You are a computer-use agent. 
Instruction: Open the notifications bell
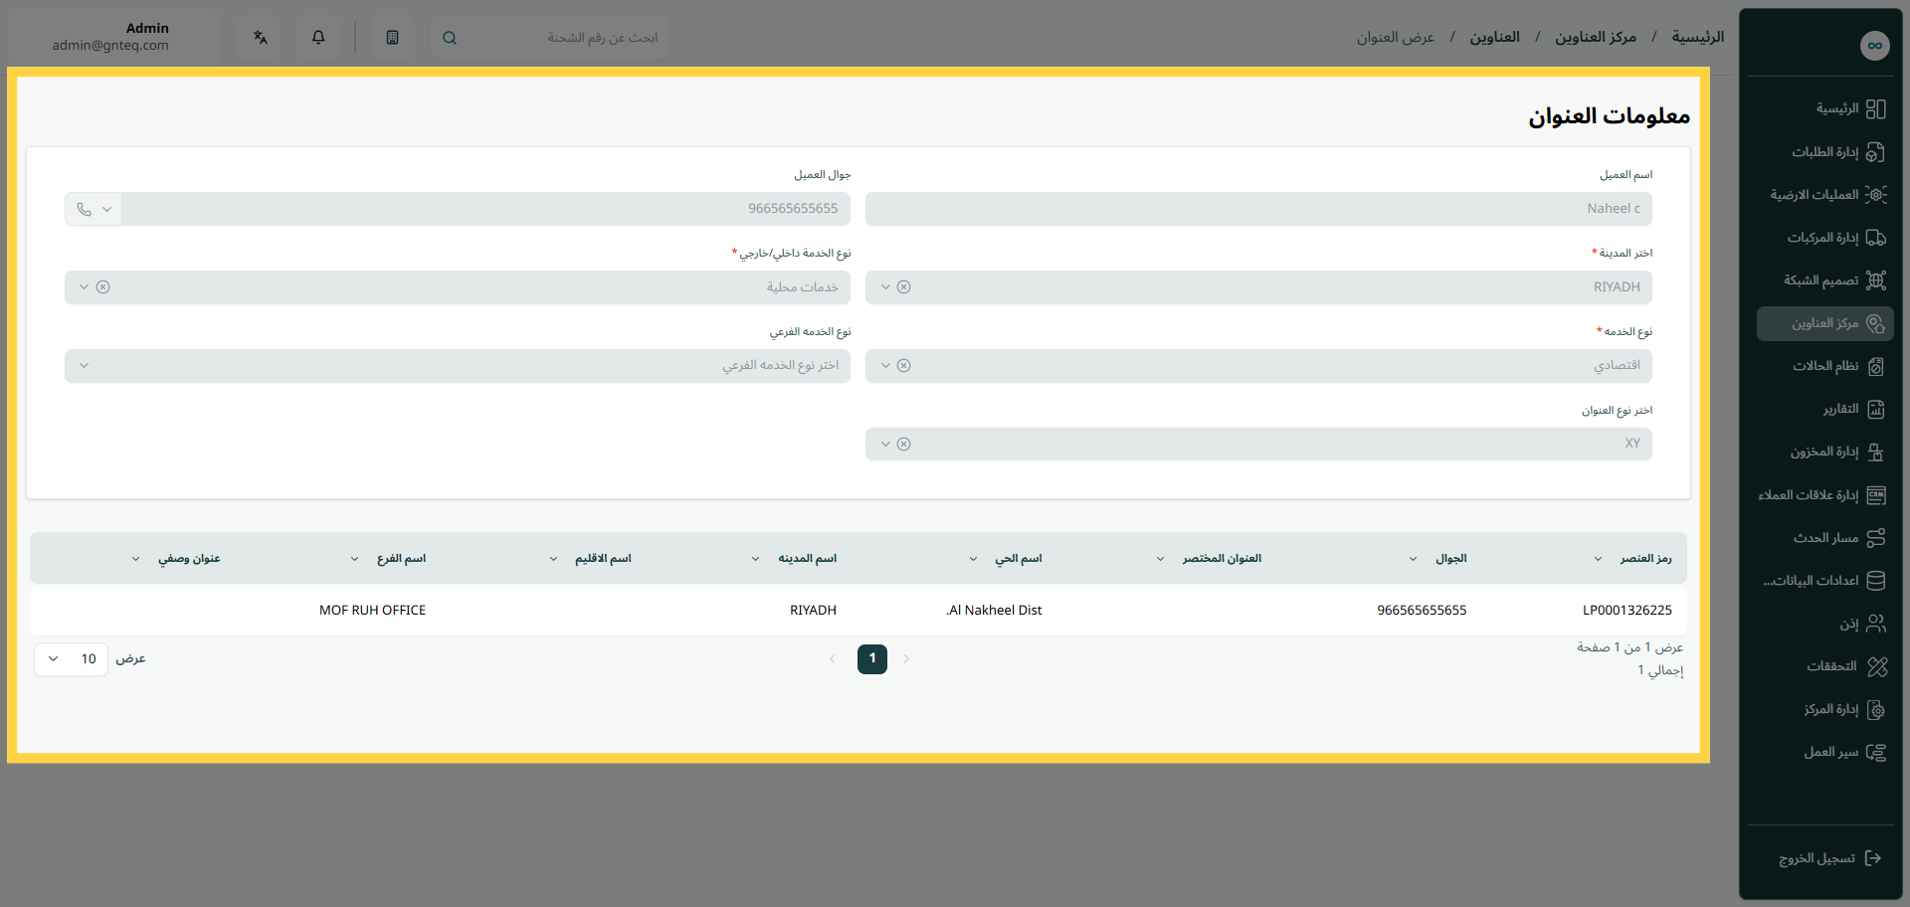tap(318, 38)
